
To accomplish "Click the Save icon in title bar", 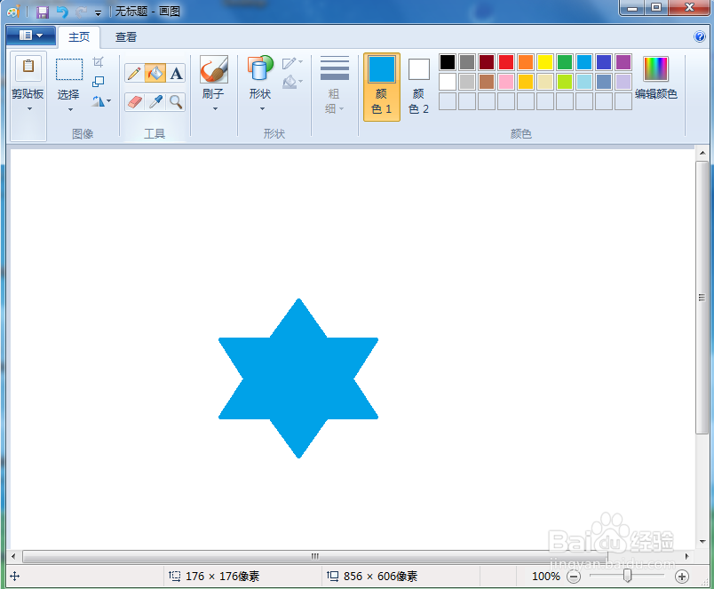I will [43, 12].
